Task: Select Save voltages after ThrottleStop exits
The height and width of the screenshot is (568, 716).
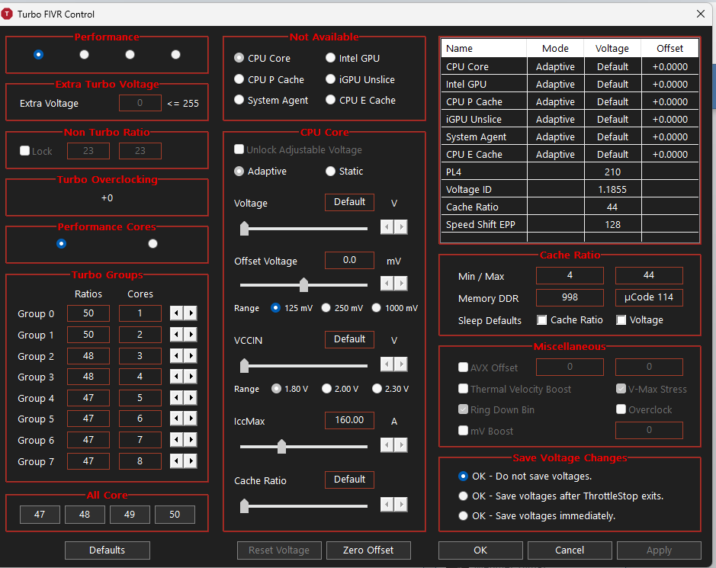Action: pyautogui.click(x=463, y=496)
